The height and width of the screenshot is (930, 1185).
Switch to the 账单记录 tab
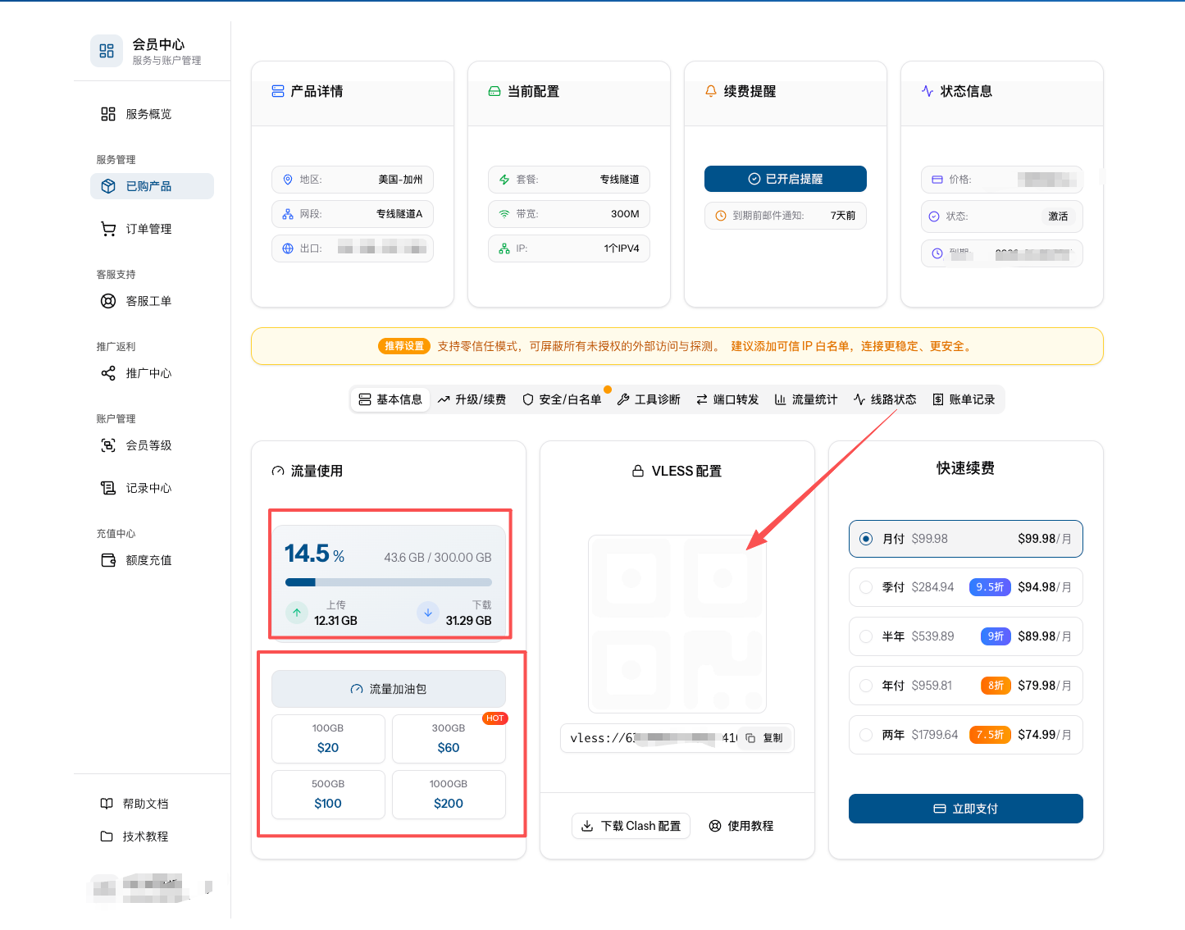click(964, 399)
